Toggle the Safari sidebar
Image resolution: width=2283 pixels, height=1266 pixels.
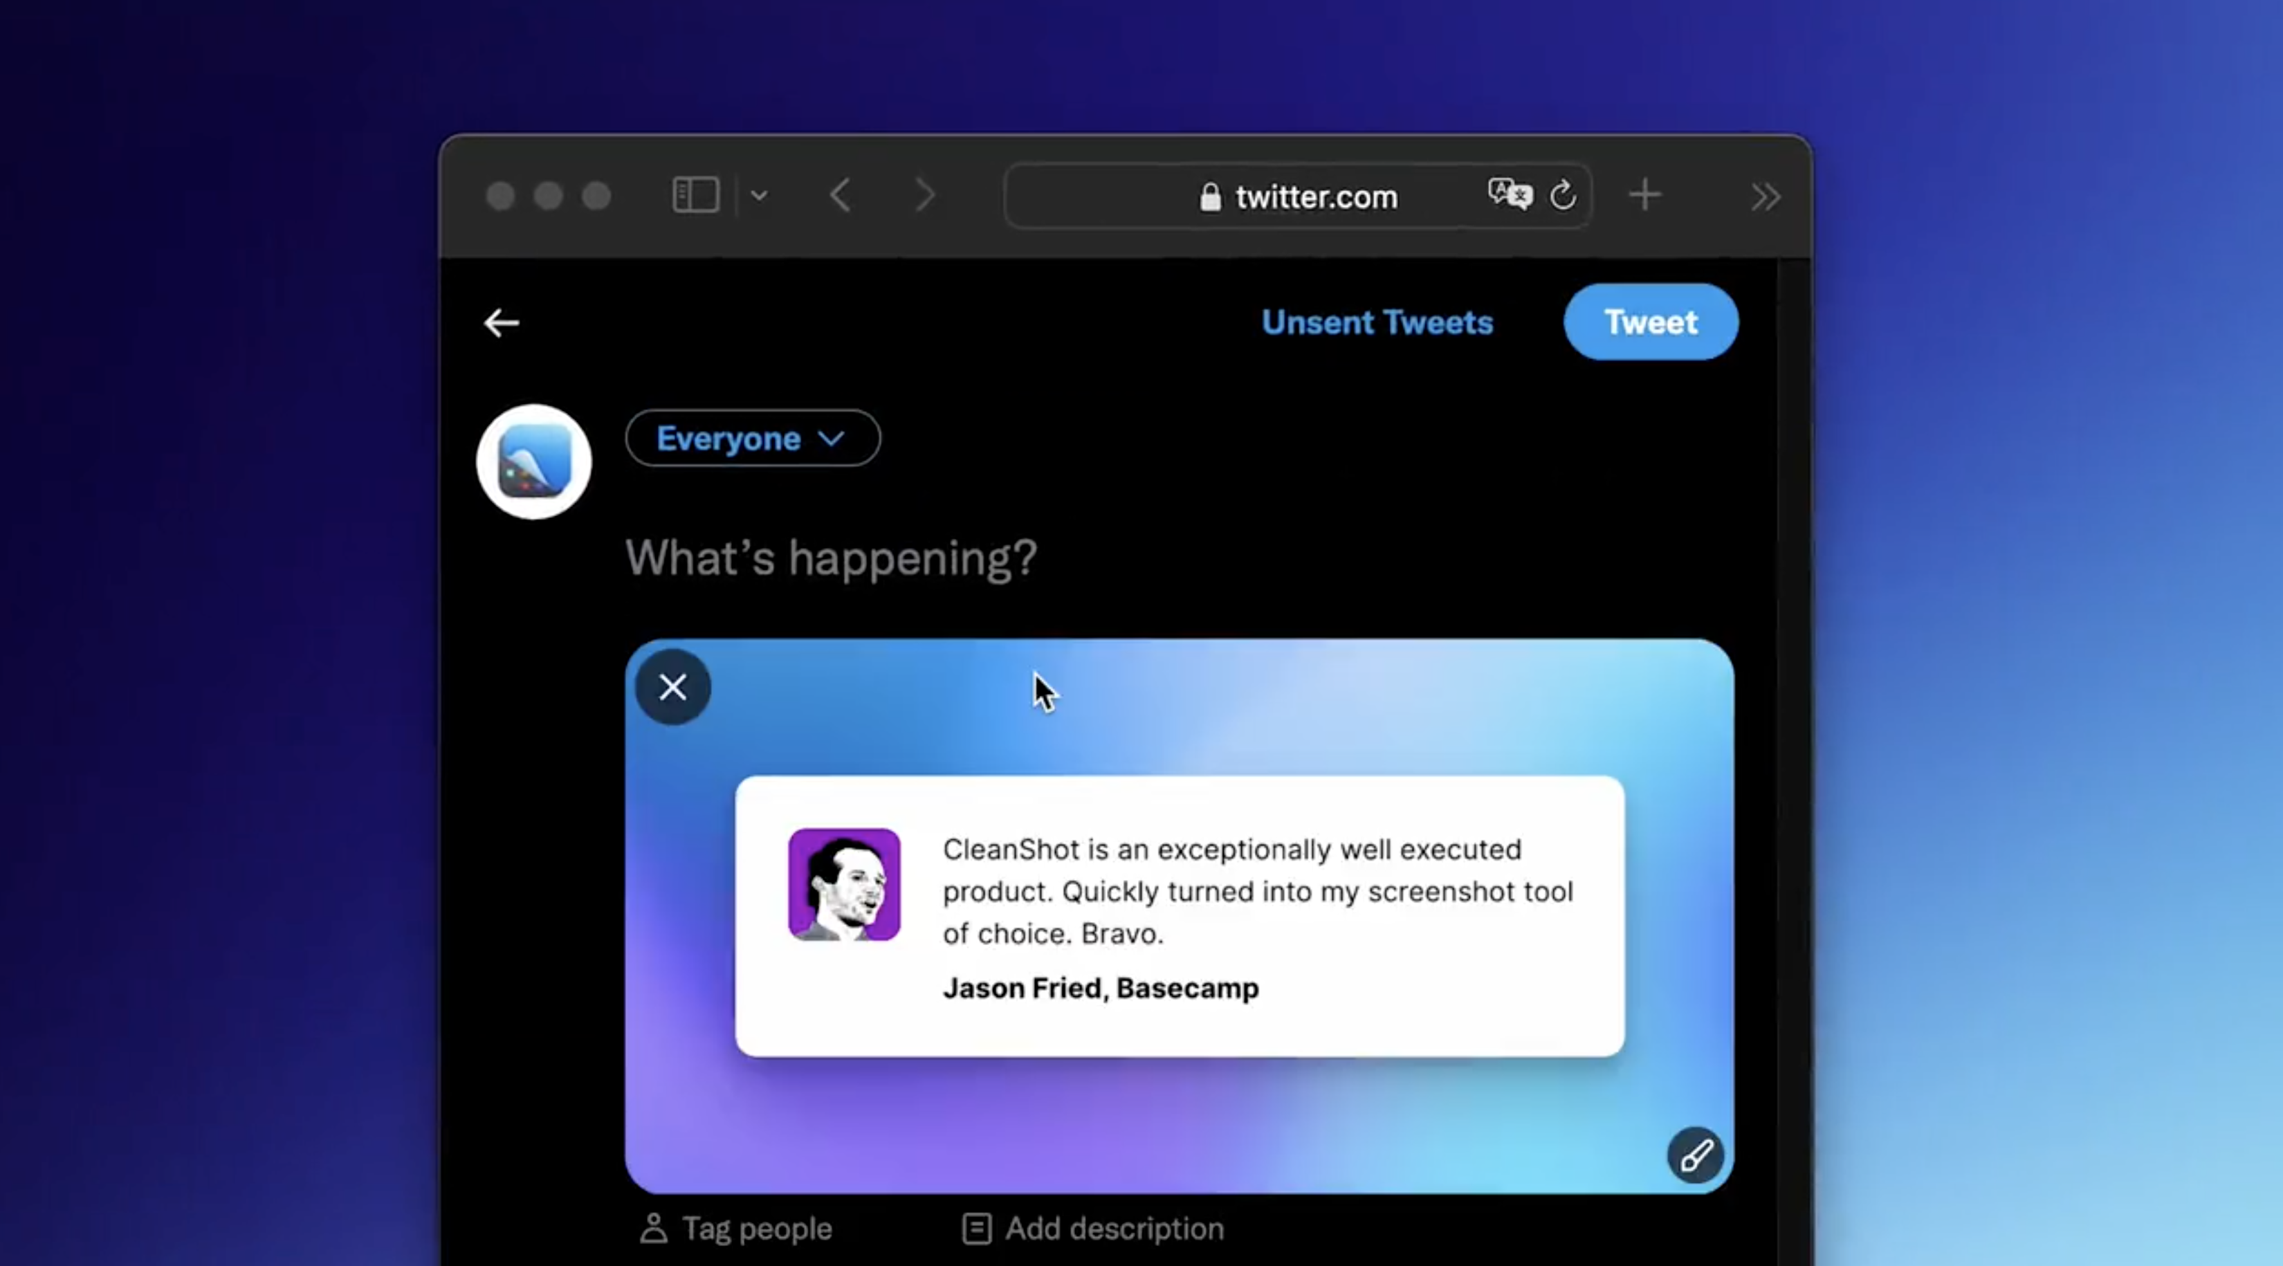click(696, 195)
